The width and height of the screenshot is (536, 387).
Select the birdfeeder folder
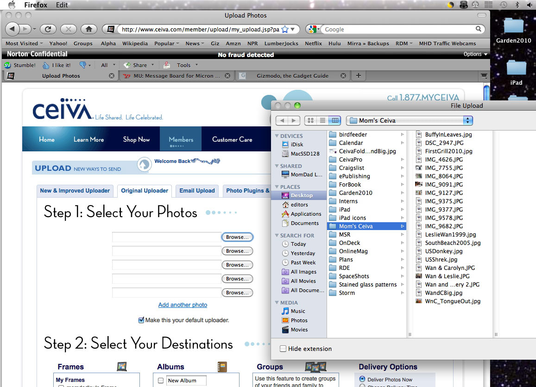tap(366, 135)
